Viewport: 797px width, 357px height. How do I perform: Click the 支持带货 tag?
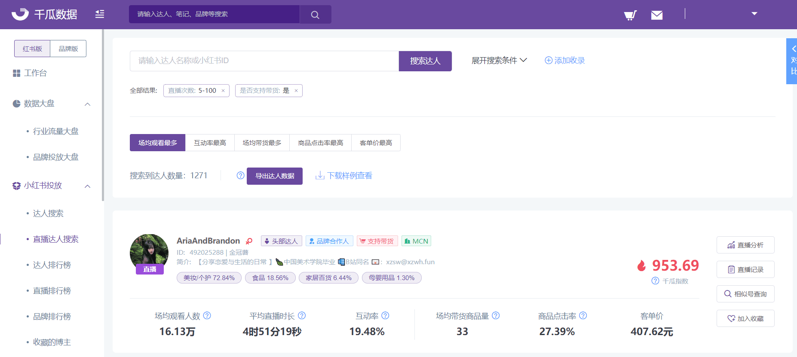pos(377,241)
